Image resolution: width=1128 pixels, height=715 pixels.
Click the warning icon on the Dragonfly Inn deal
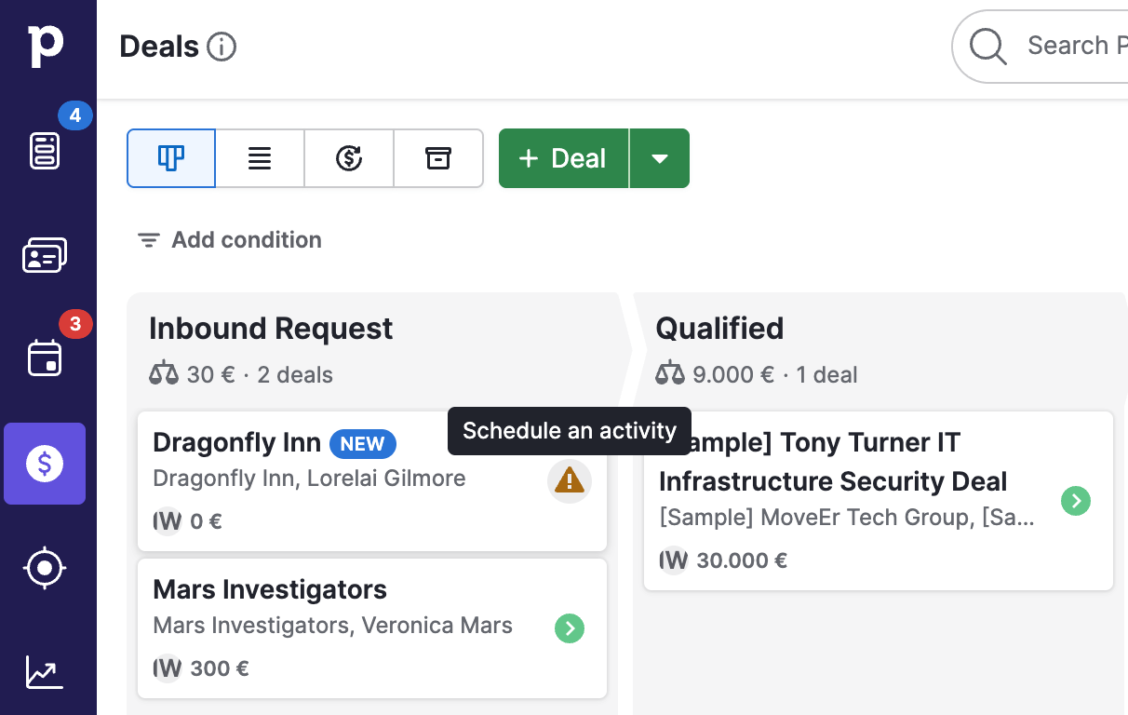coord(569,482)
